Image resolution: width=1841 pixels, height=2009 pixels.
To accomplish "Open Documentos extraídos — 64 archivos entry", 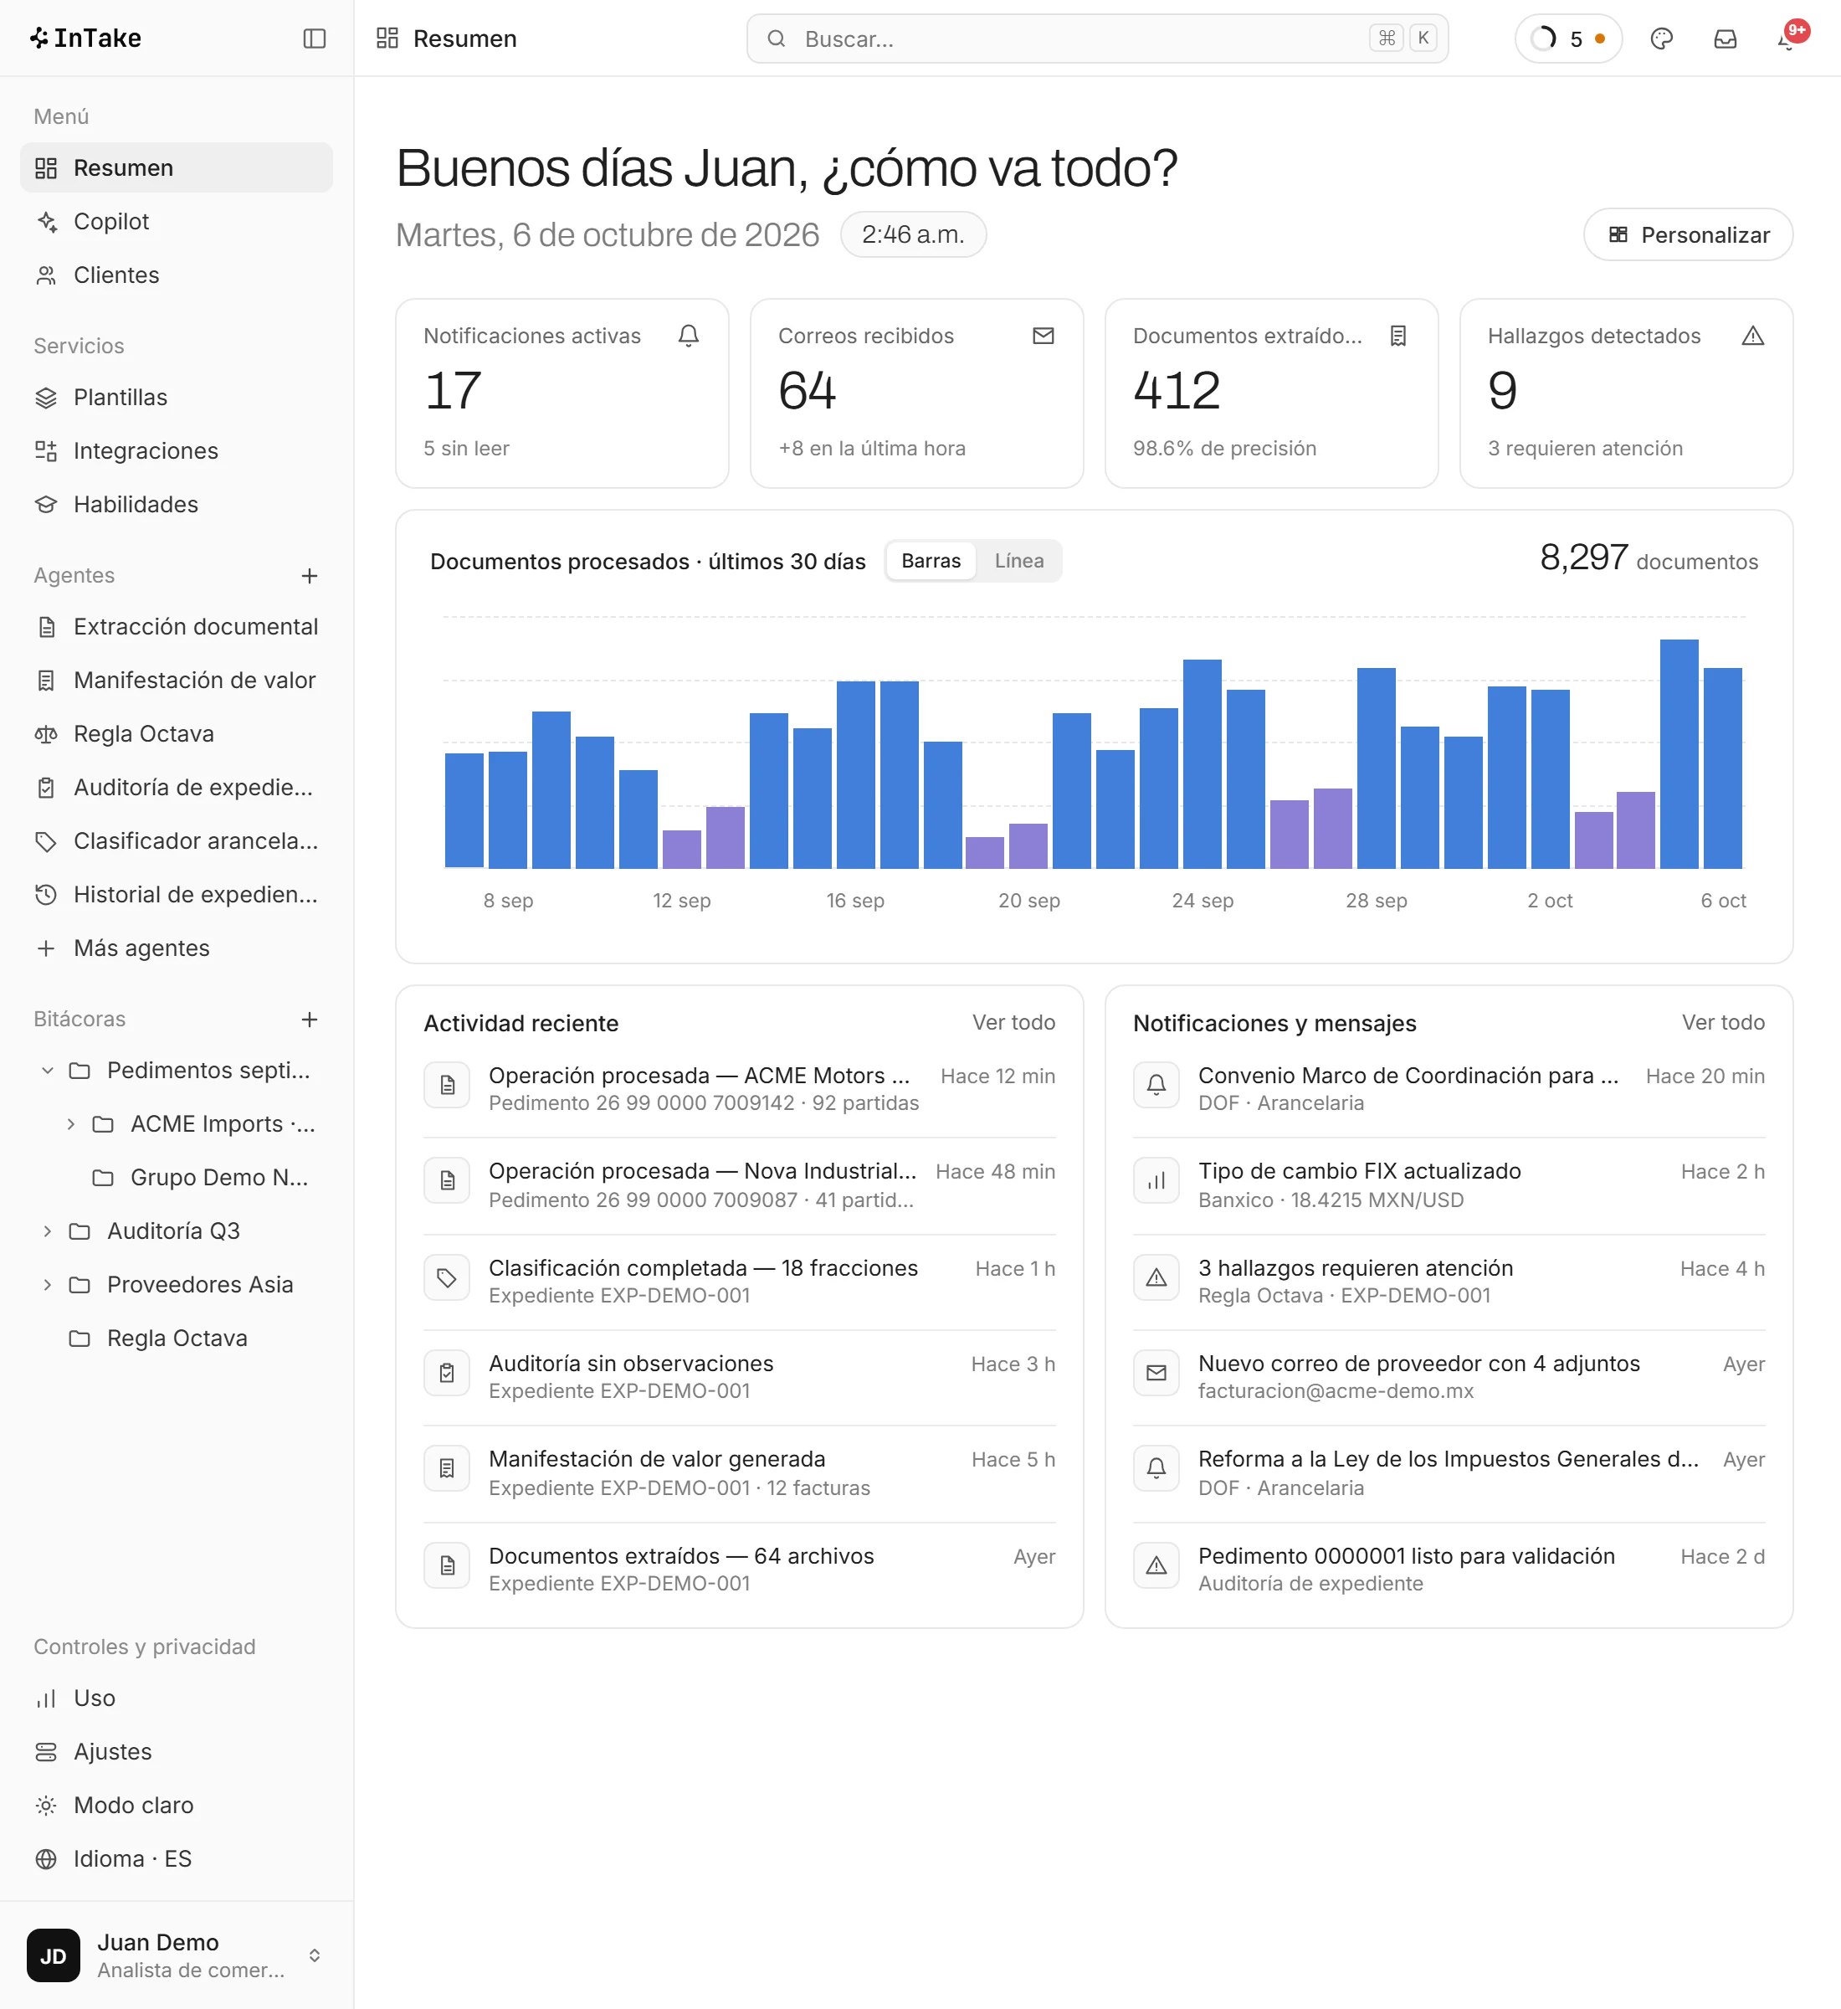I will pyautogui.click(x=739, y=1569).
